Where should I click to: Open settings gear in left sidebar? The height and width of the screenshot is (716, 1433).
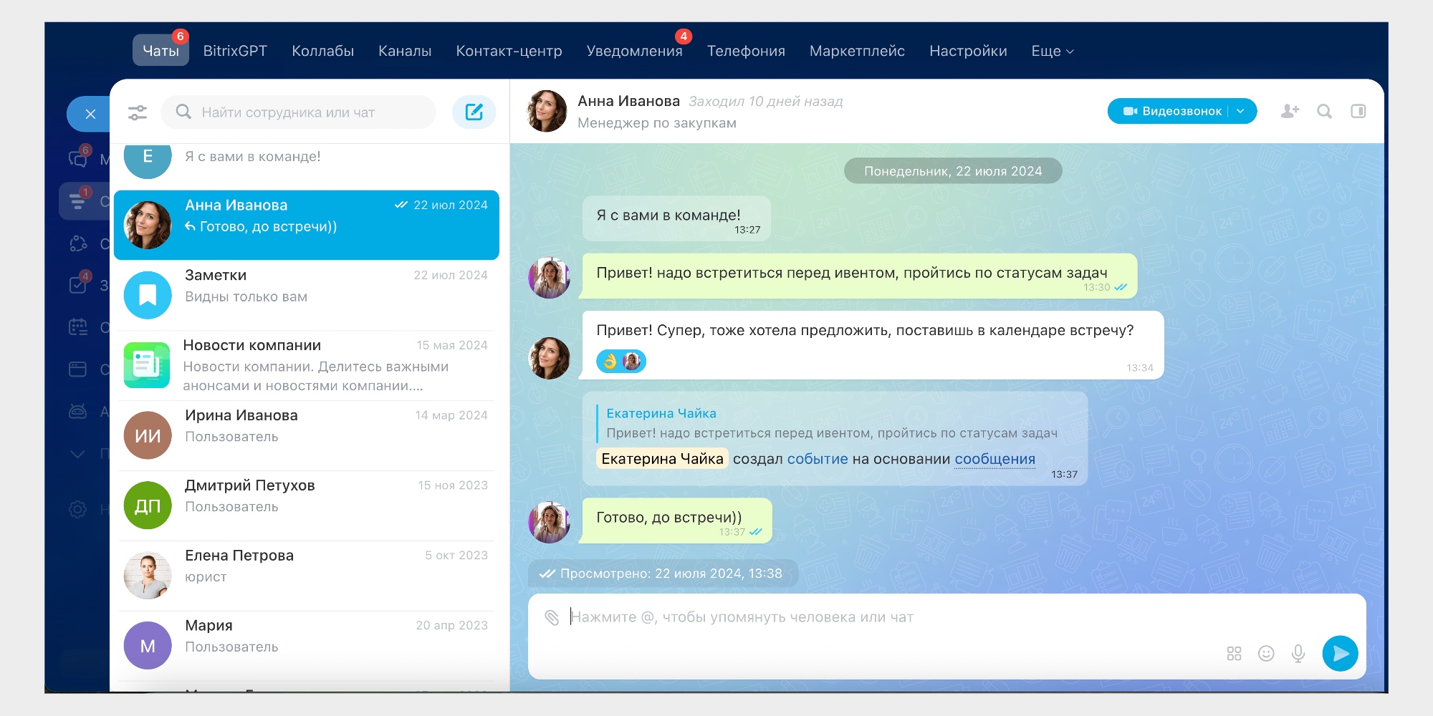(x=79, y=508)
